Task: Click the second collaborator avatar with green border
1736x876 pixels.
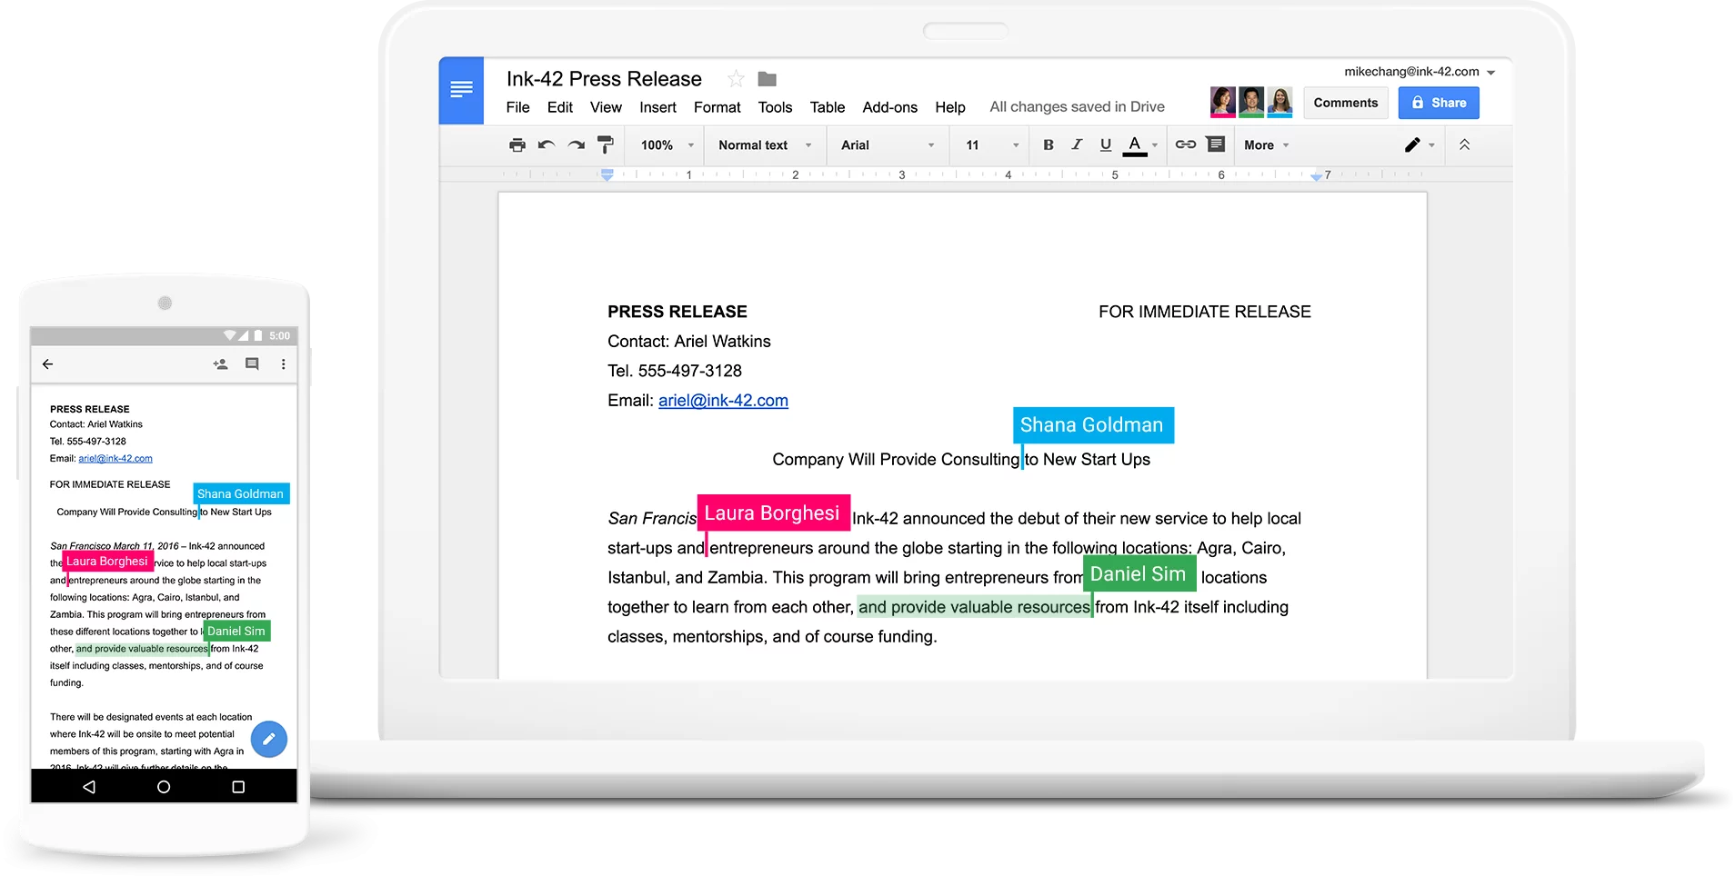Action: tap(1251, 102)
